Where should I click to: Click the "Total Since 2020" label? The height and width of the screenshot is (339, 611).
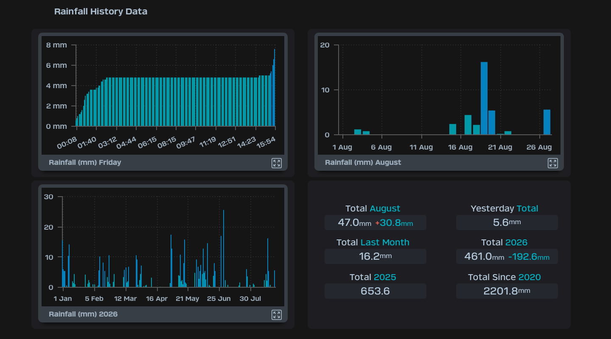pyautogui.click(x=504, y=277)
